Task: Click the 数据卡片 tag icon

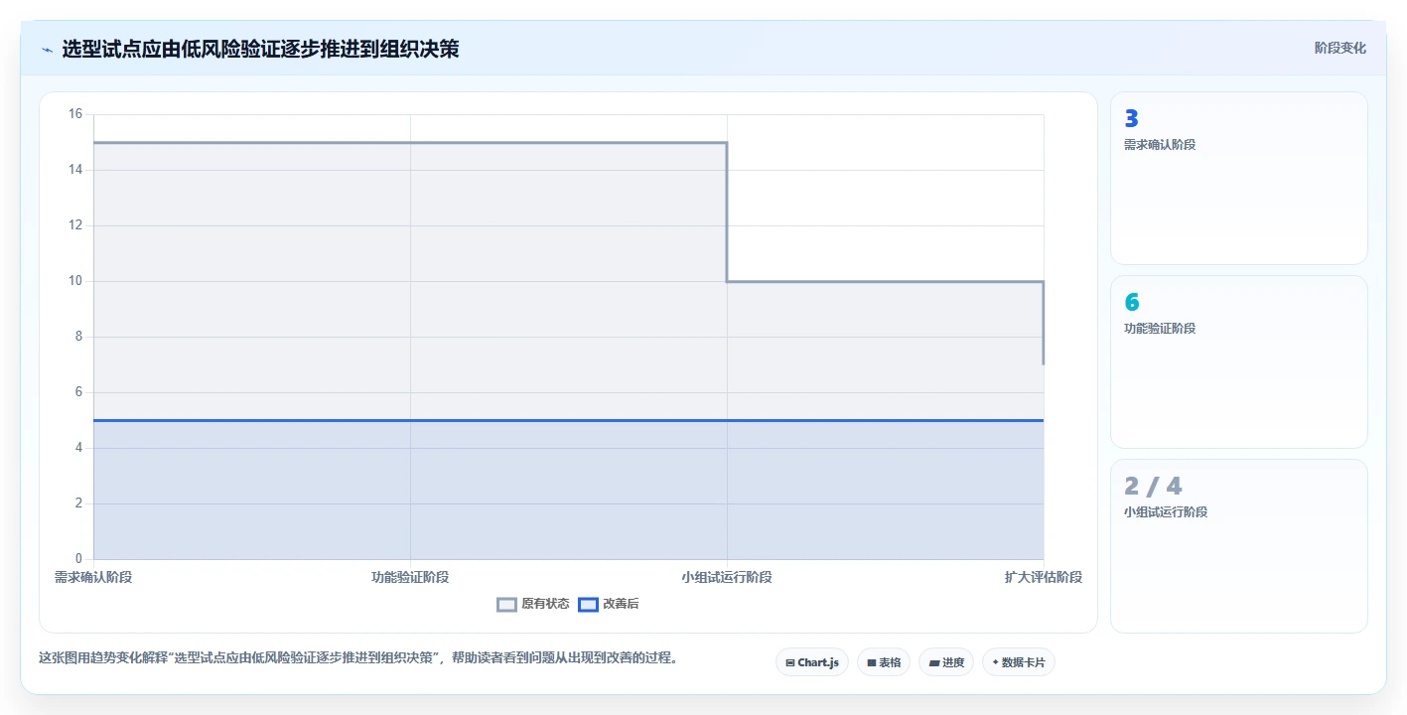Action: [x=996, y=662]
